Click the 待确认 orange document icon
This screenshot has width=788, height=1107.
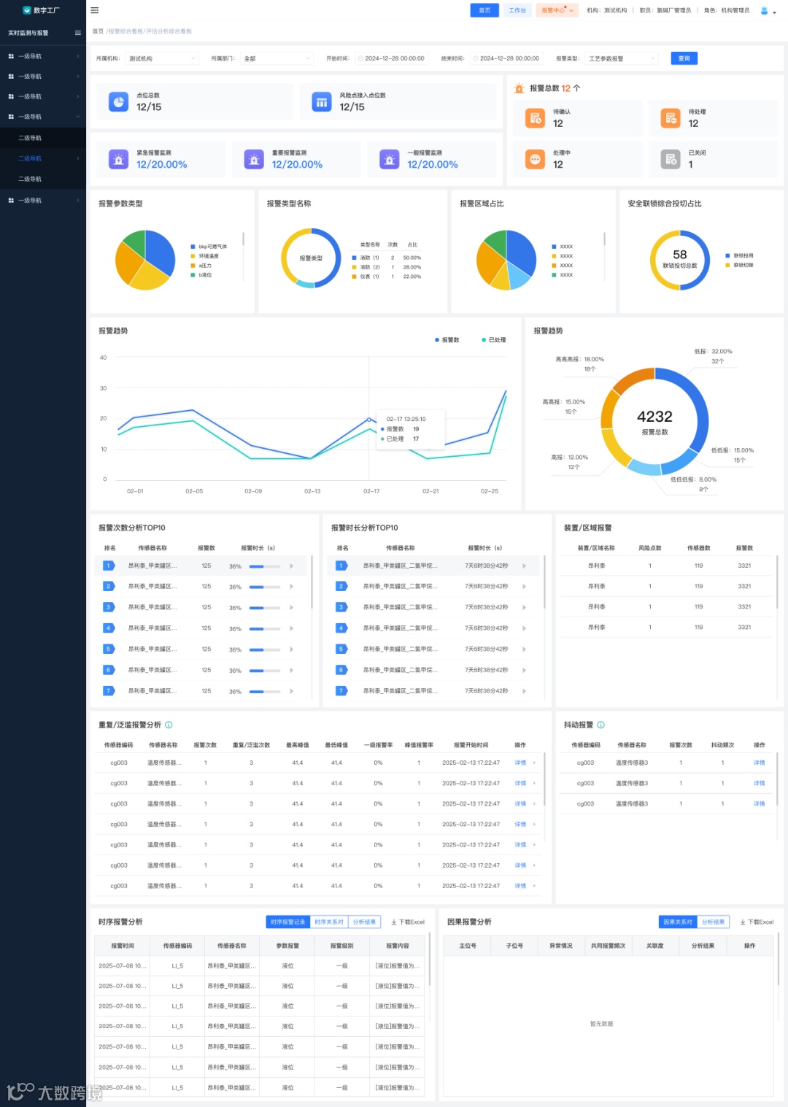[536, 117]
